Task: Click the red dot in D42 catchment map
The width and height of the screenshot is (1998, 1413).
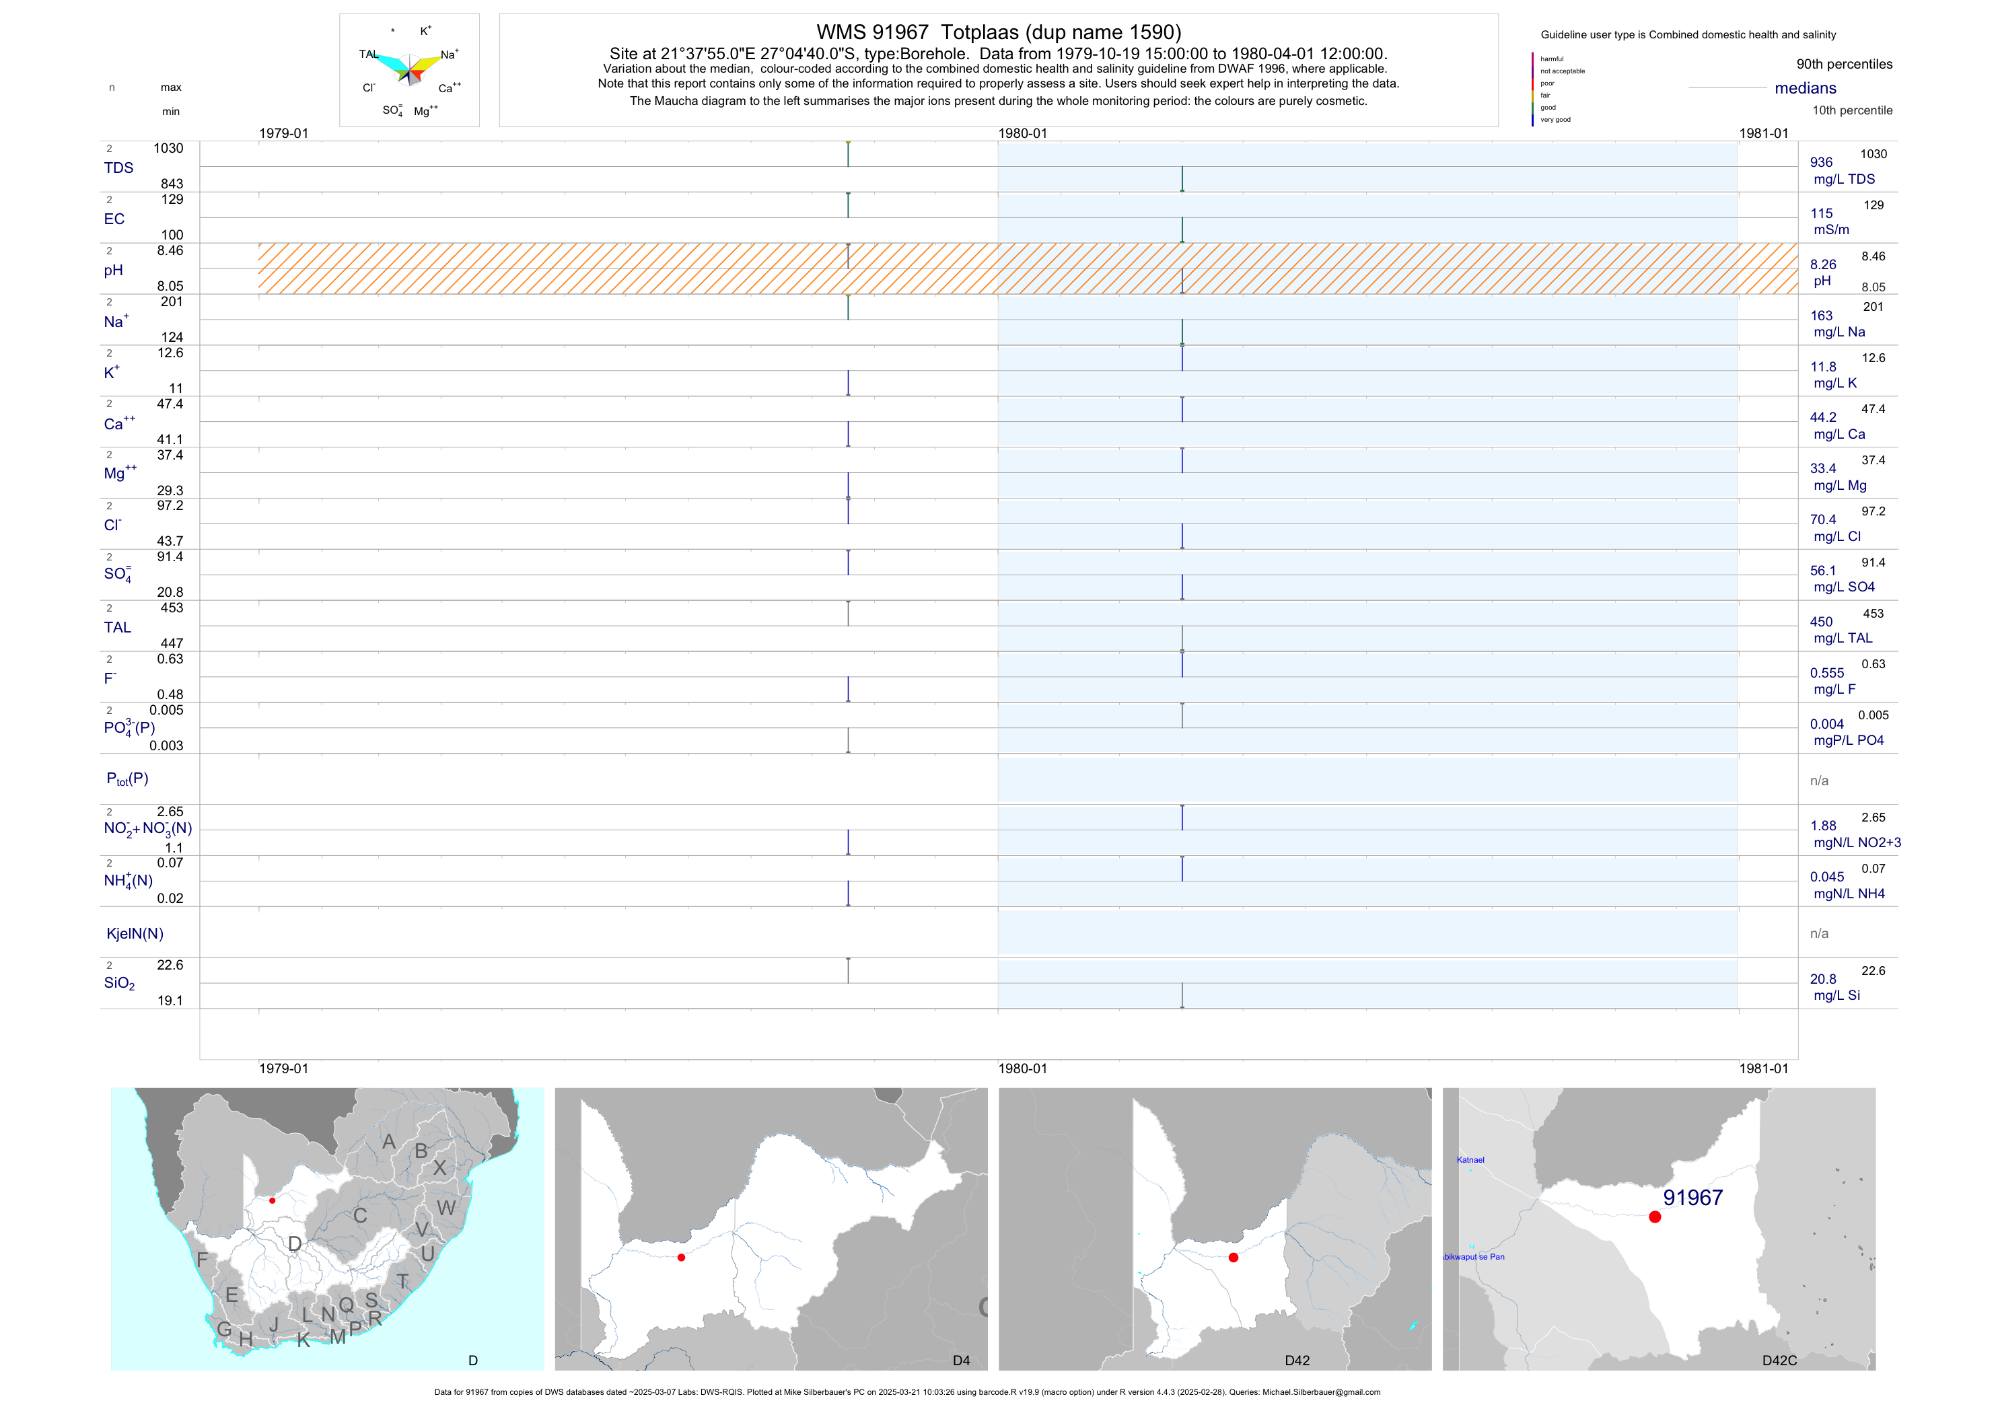Action: pos(1233,1258)
